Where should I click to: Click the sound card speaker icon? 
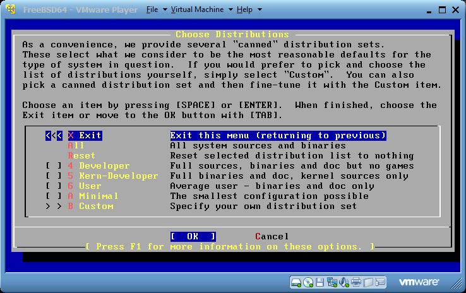344,282
